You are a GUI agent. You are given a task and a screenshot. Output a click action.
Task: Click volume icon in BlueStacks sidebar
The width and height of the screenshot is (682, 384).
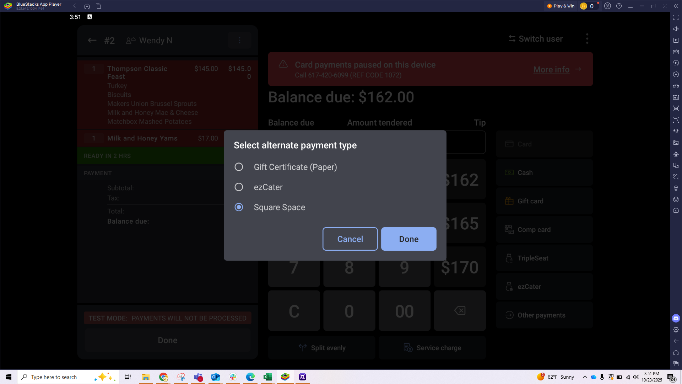(676, 29)
